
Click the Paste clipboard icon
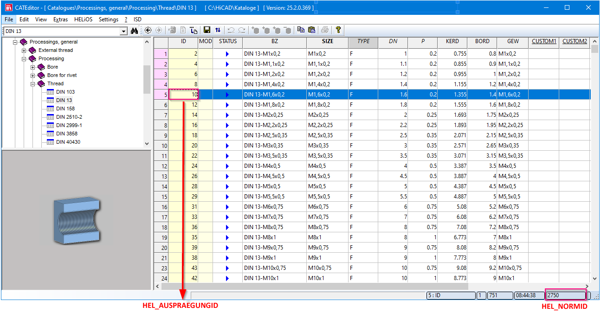click(311, 30)
